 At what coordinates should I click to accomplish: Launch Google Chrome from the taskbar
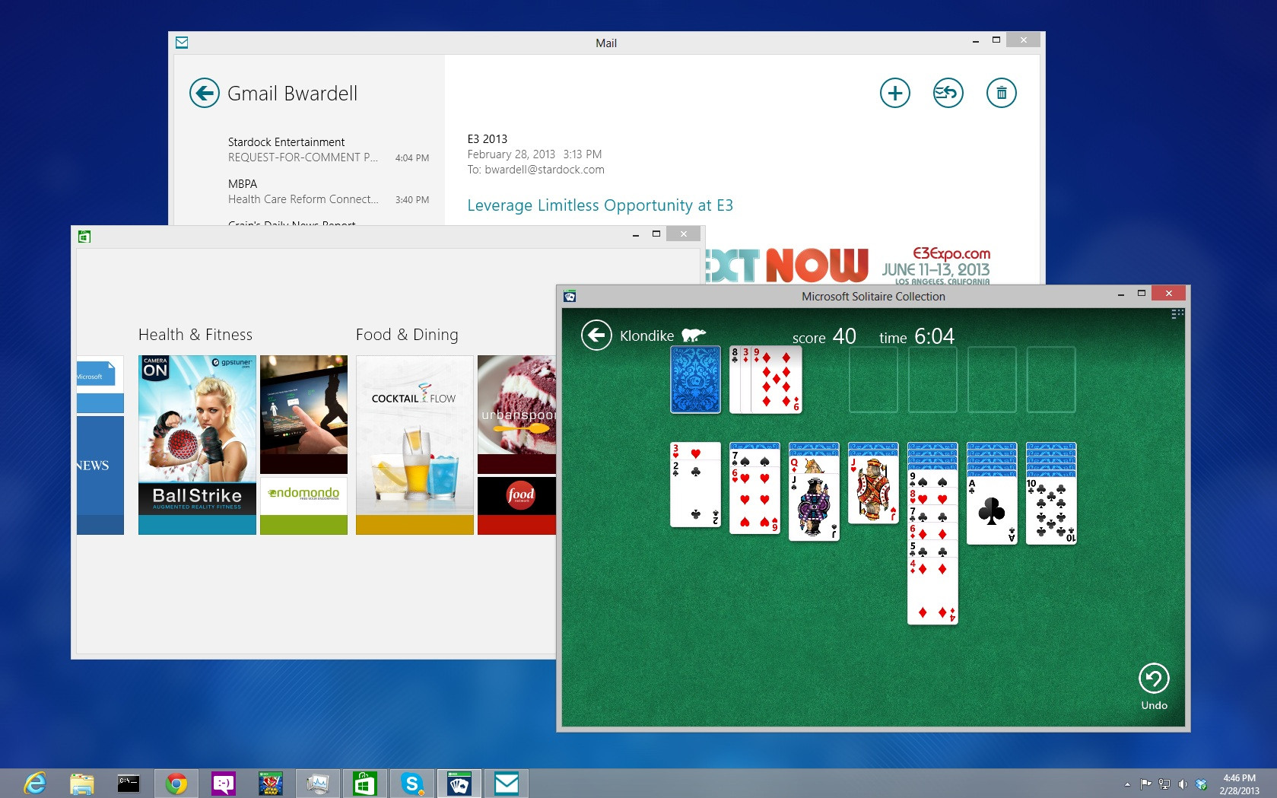coord(176,783)
